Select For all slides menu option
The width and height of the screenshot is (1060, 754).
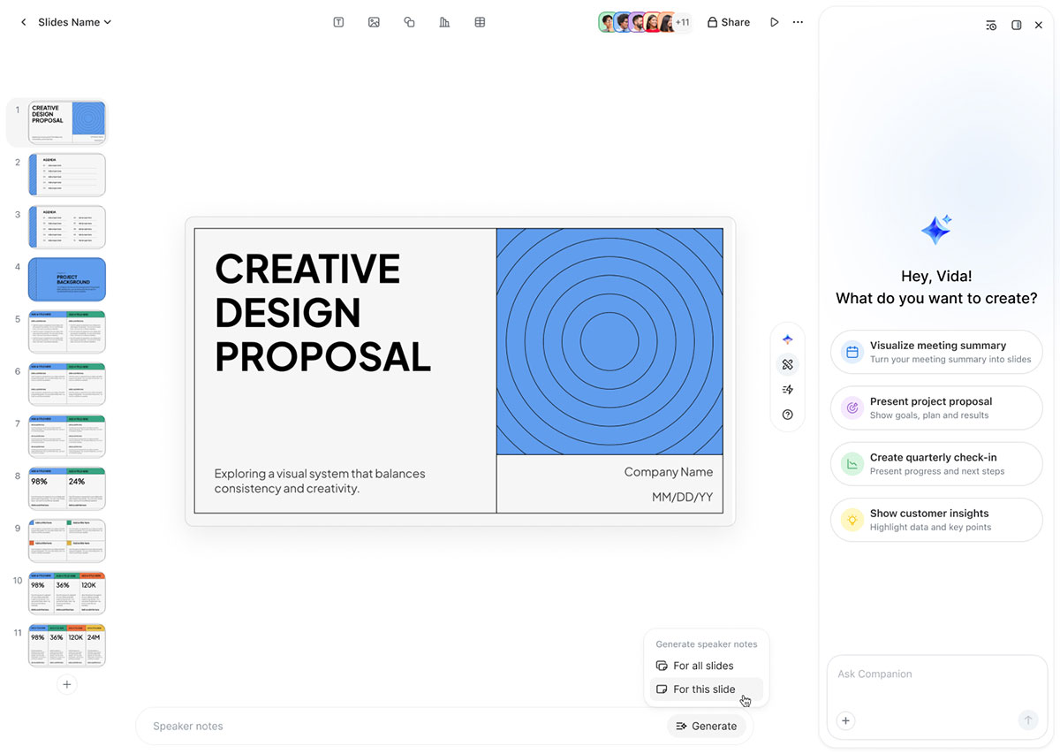(706, 666)
